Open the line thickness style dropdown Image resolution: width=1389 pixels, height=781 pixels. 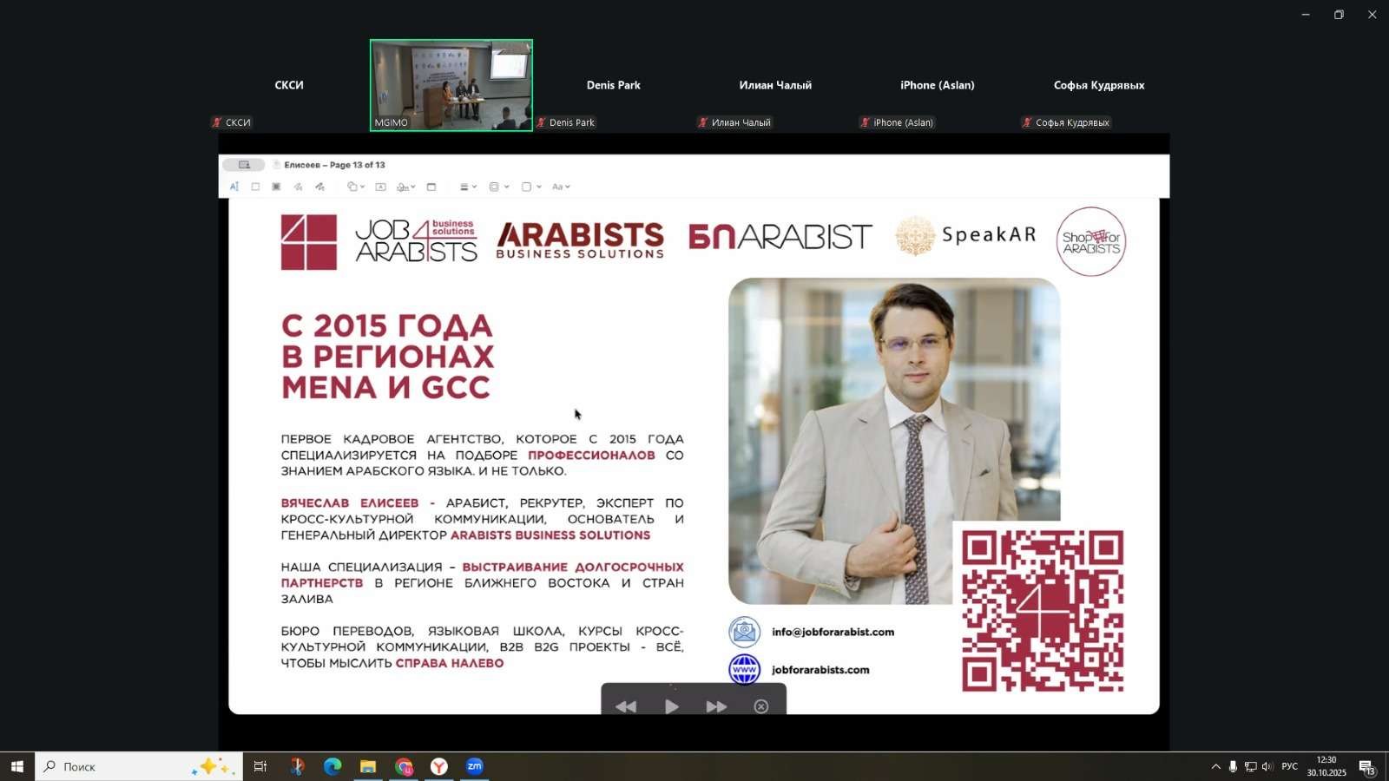click(468, 187)
